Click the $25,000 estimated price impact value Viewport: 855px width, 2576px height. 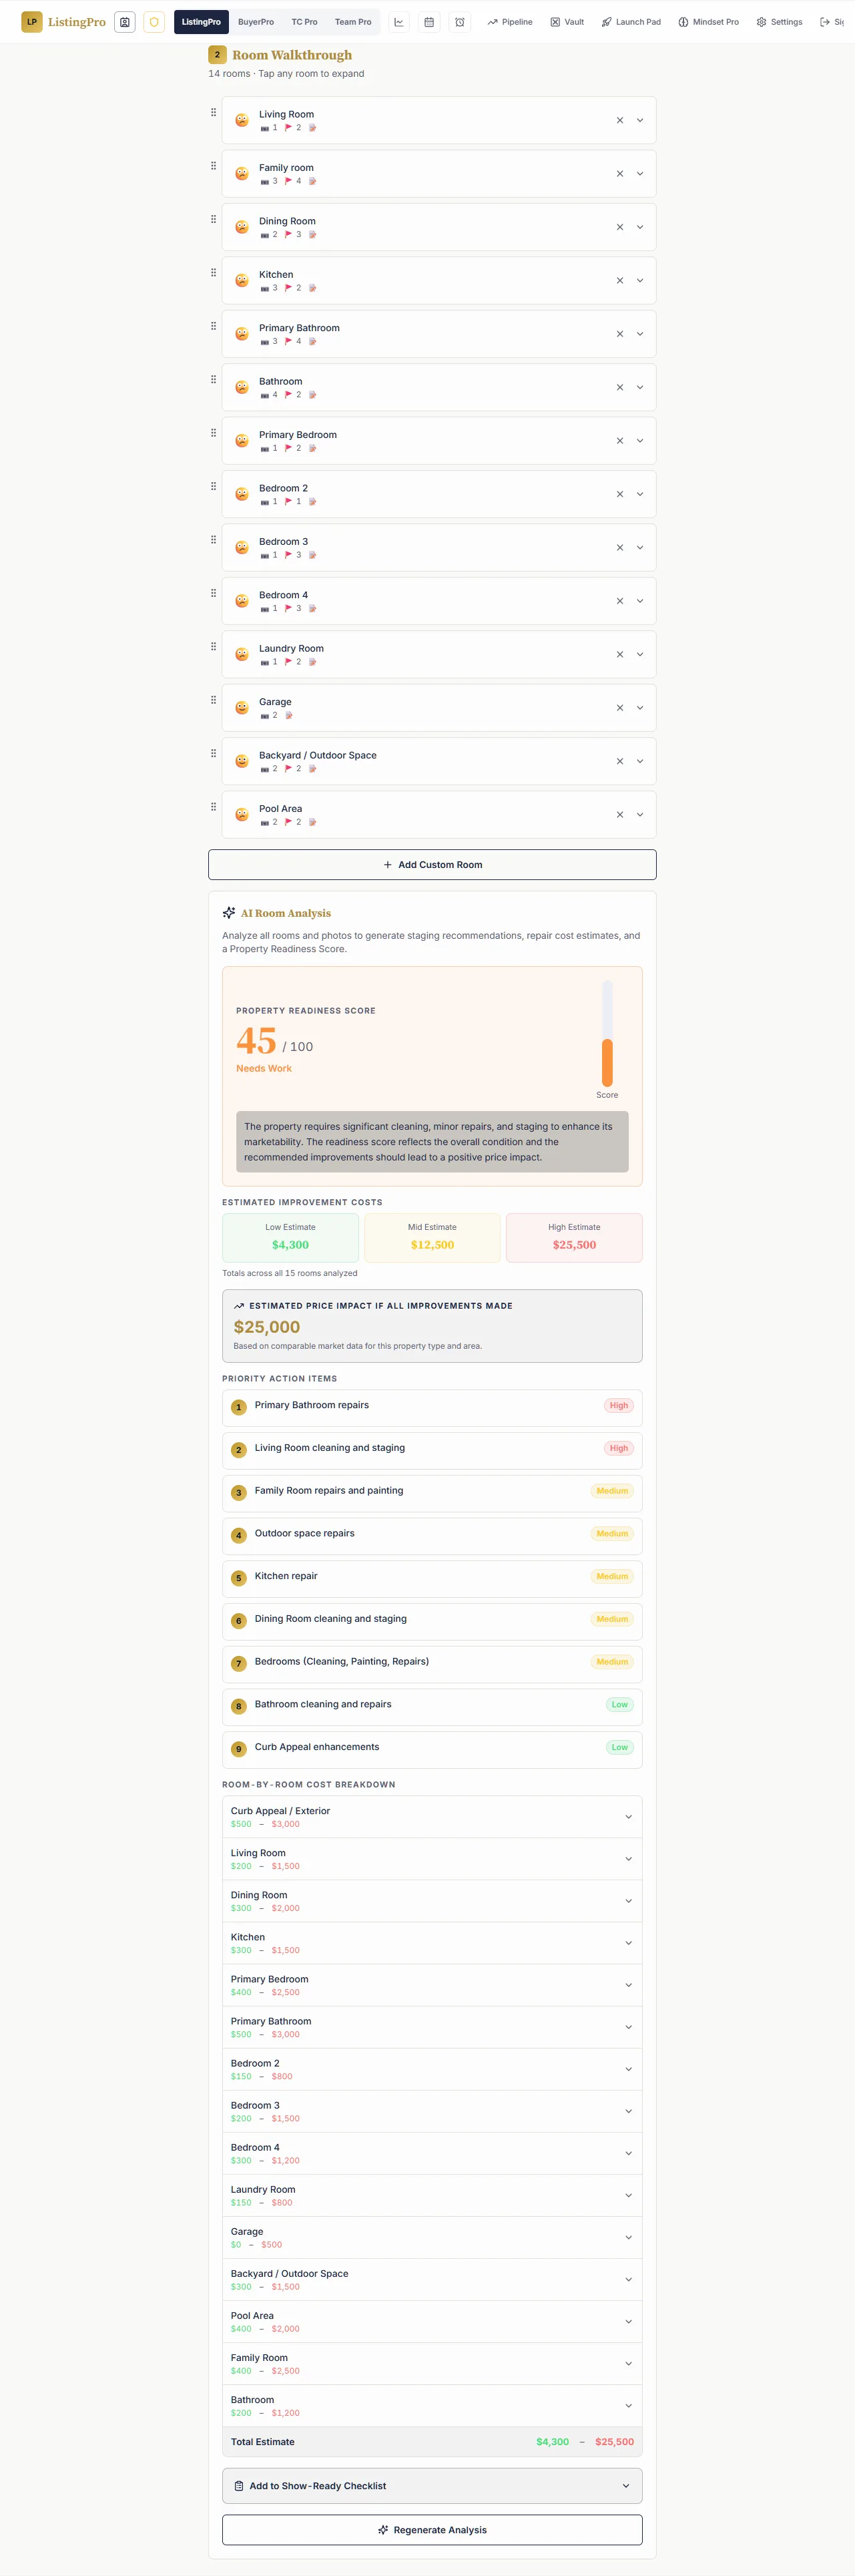tap(267, 1327)
